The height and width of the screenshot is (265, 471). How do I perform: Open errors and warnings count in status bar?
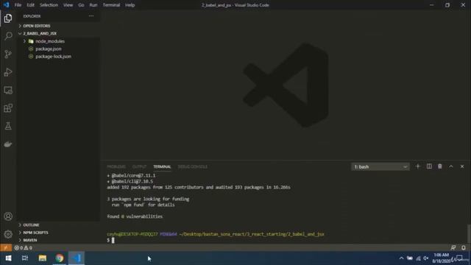click(x=23, y=248)
